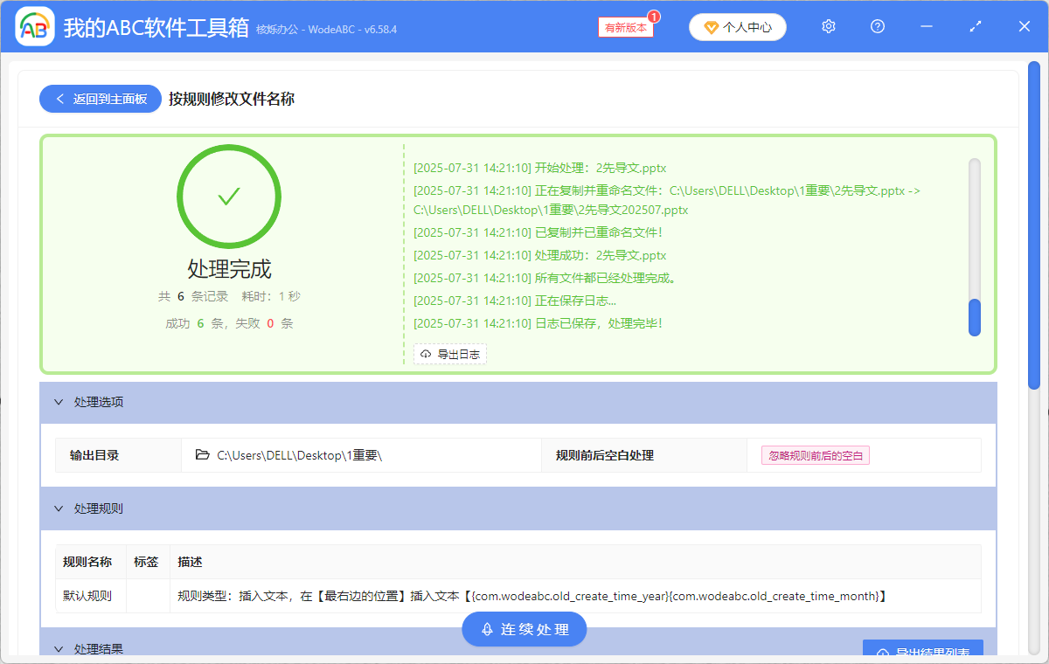Image resolution: width=1049 pixels, height=664 pixels.
Task: Open the settings gear icon
Action: (x=828, y=26)
